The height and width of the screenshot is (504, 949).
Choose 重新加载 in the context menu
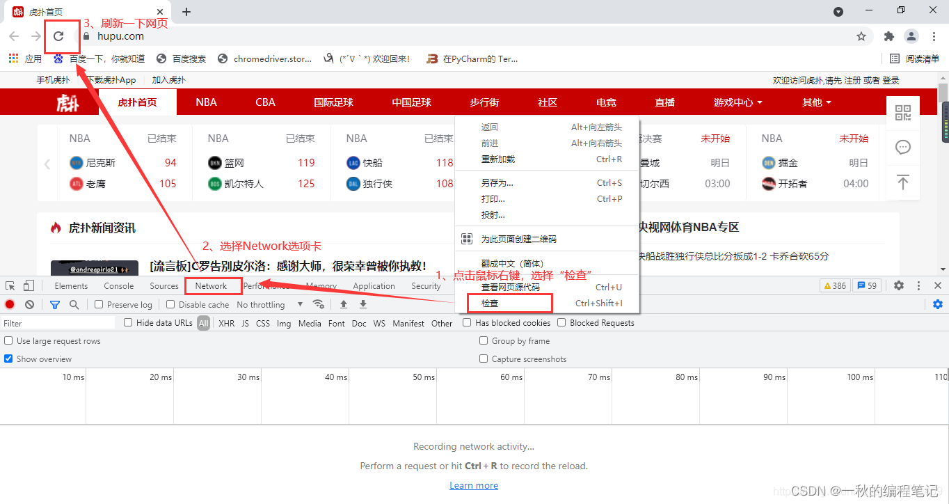point(547,159)
